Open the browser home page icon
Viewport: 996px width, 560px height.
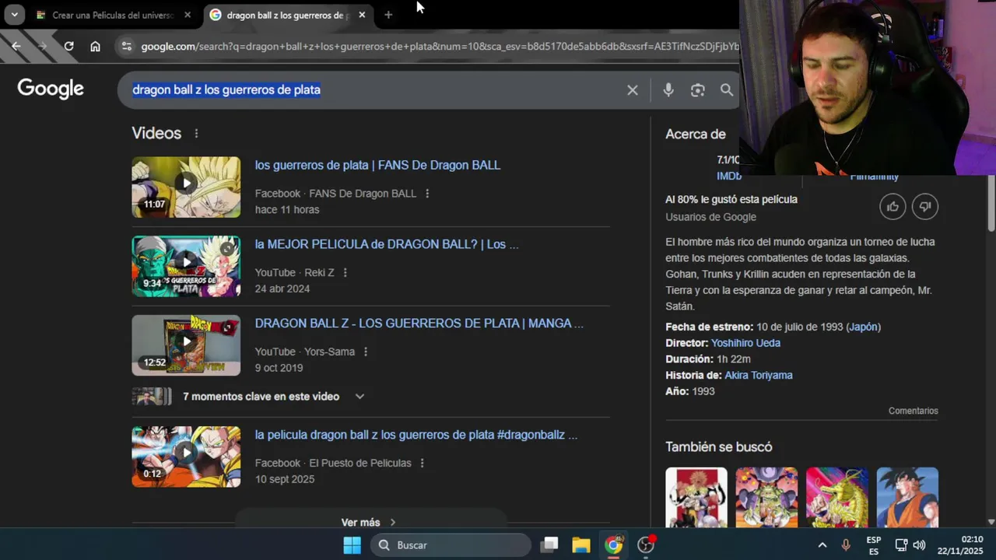coord(95,46)
